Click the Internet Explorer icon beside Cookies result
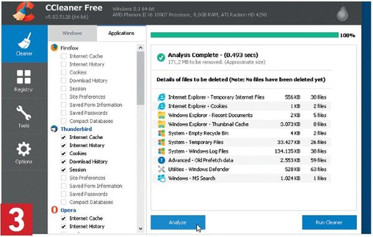 point(162,106)
